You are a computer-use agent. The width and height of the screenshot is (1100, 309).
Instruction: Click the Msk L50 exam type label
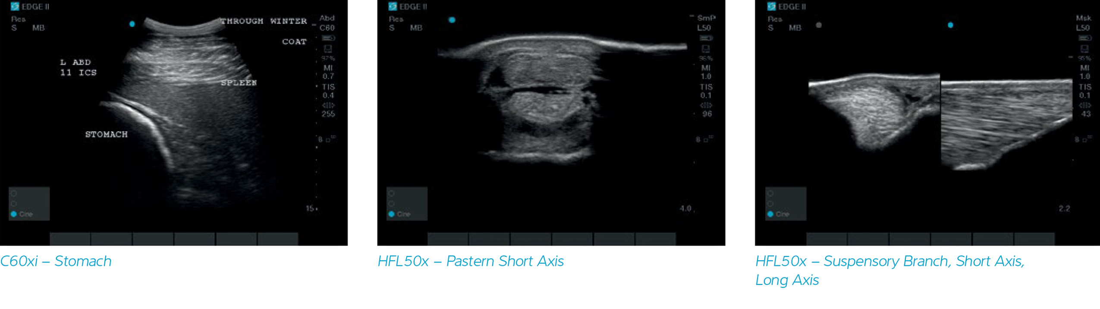point(1083,23)
